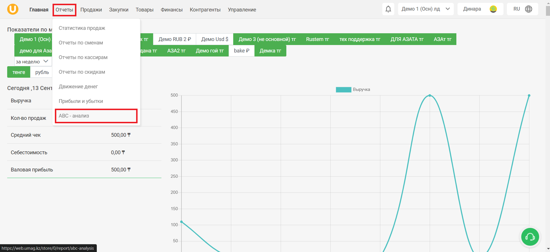The height and width of the screenshot is (252, 550).
Task: Switch currency to тенге
Action: tap(19, 72)
